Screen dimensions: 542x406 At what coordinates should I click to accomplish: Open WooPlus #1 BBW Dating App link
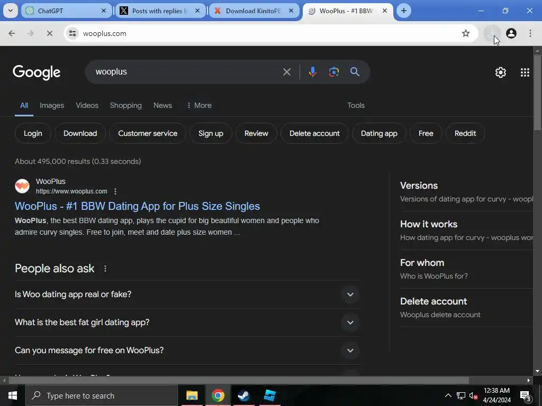click(x=137, y=206)
